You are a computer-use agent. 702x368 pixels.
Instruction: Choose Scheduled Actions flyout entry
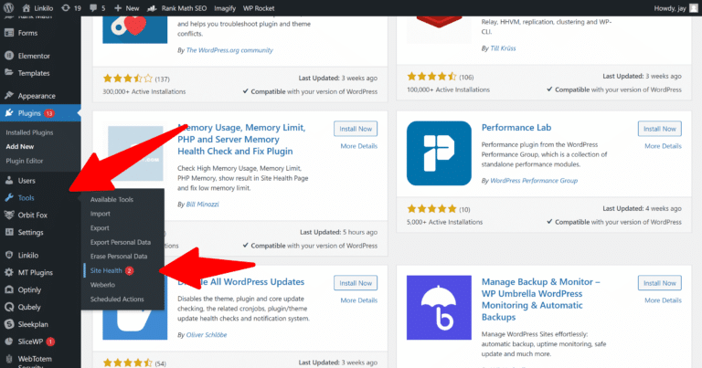coord(117,300)
